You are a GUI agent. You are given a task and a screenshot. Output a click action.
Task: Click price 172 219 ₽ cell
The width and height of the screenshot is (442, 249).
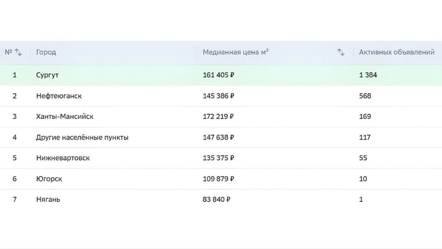pos(218,117)
